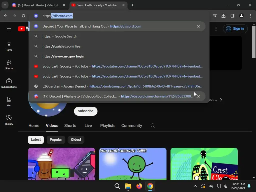Close the Soup Earth Society tab
Viewport: 256px width, 192px height.
point(123,5)
